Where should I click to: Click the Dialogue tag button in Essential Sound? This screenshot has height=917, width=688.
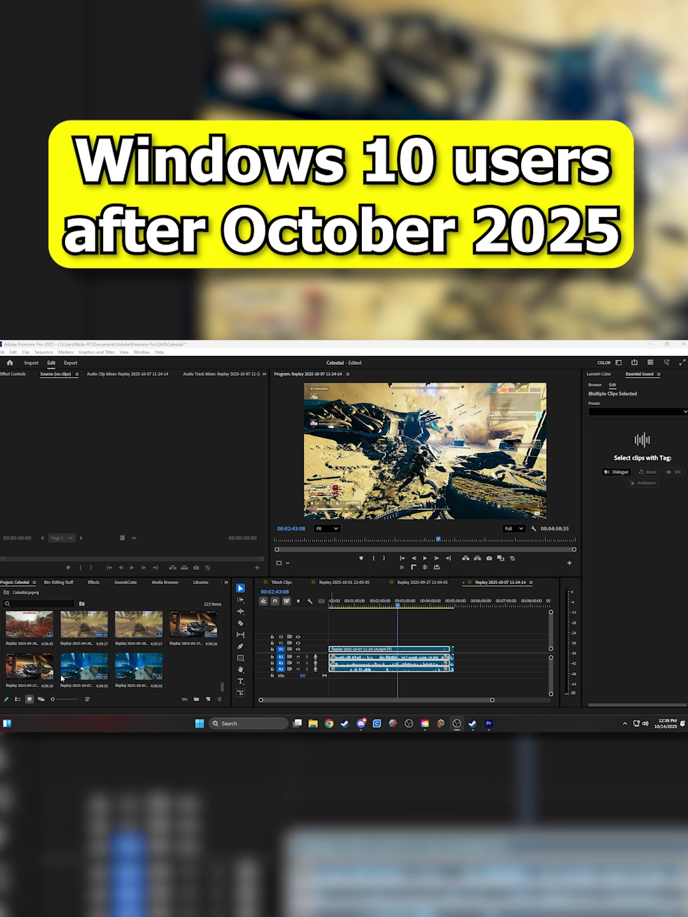(616, 472)
